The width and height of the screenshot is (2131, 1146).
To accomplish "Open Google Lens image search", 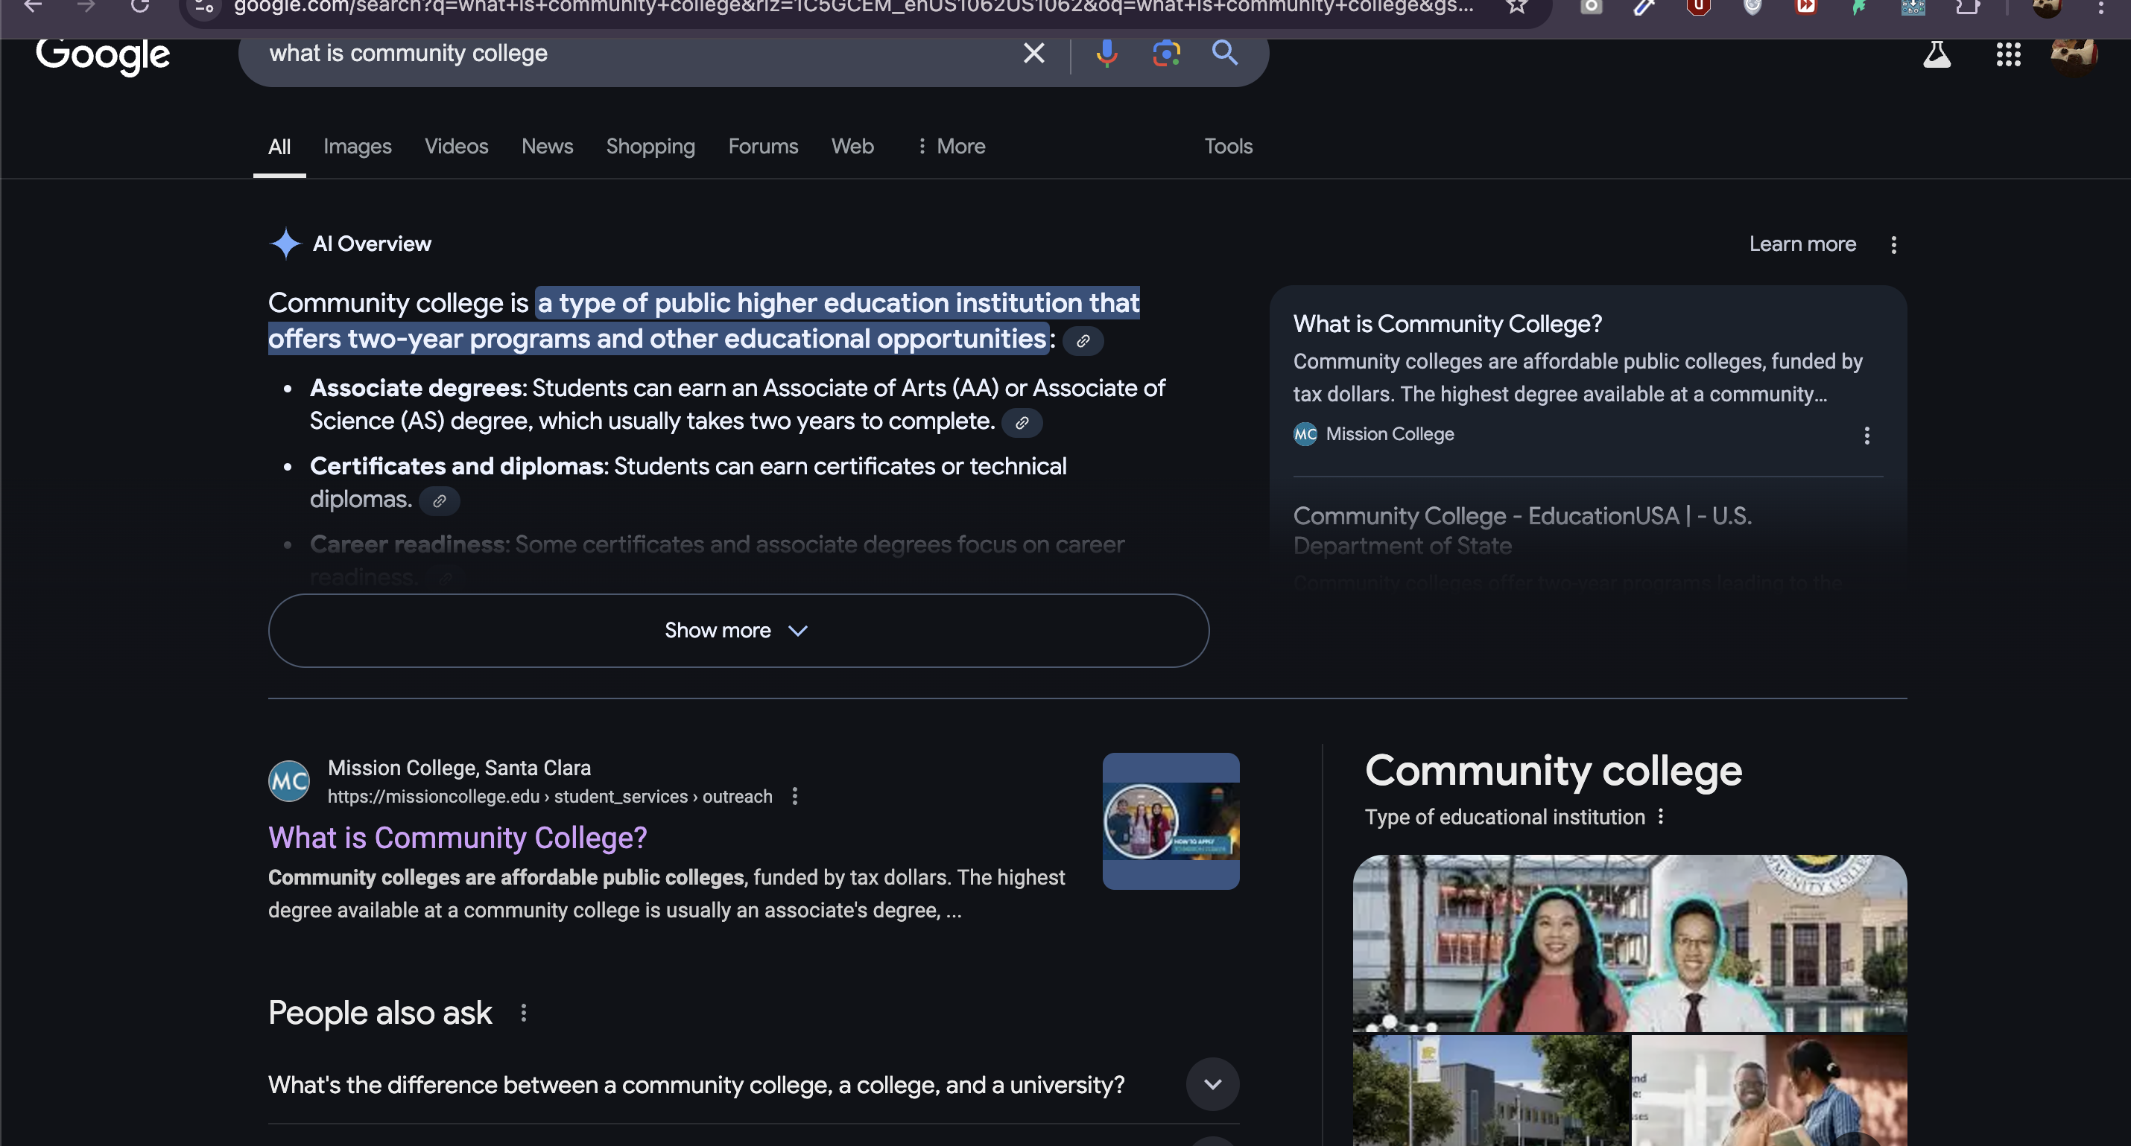I will (x=1165, y=54).
